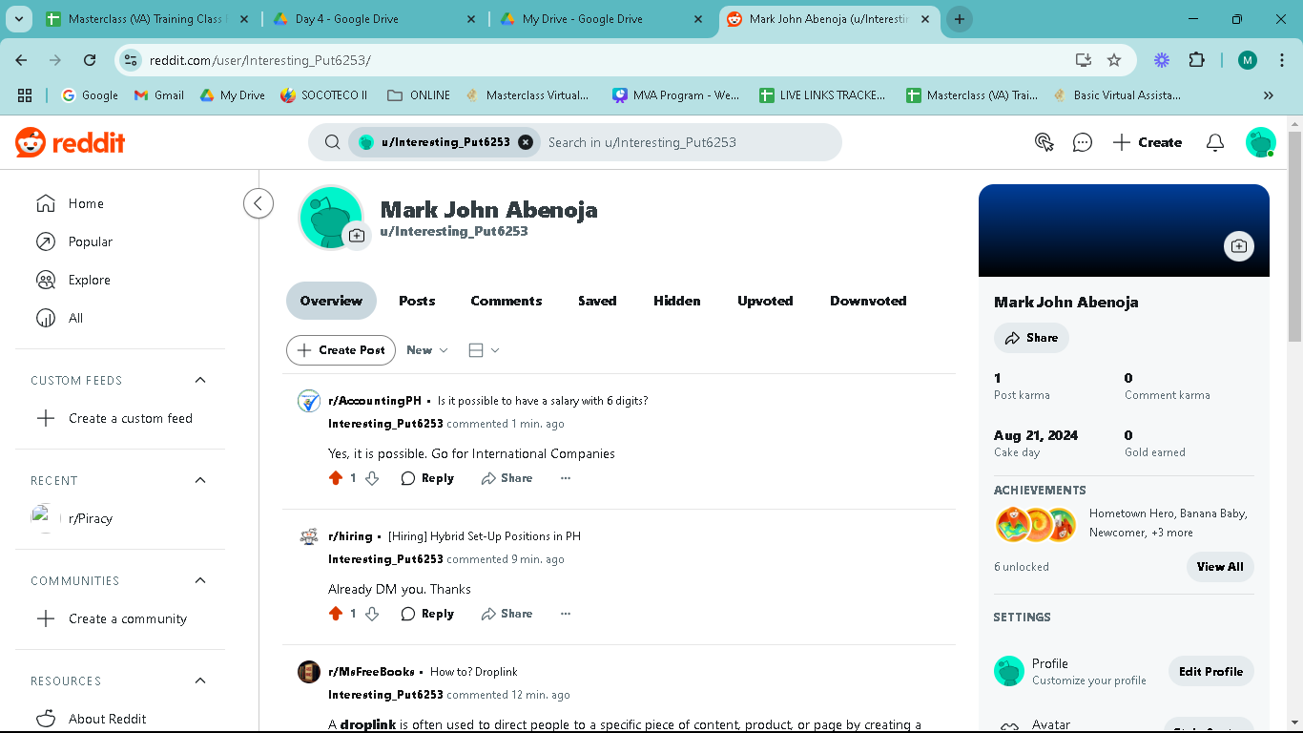
Task: Bookmark this page with the star icon
Action: pyautogui.click(x=1114, y=60)
